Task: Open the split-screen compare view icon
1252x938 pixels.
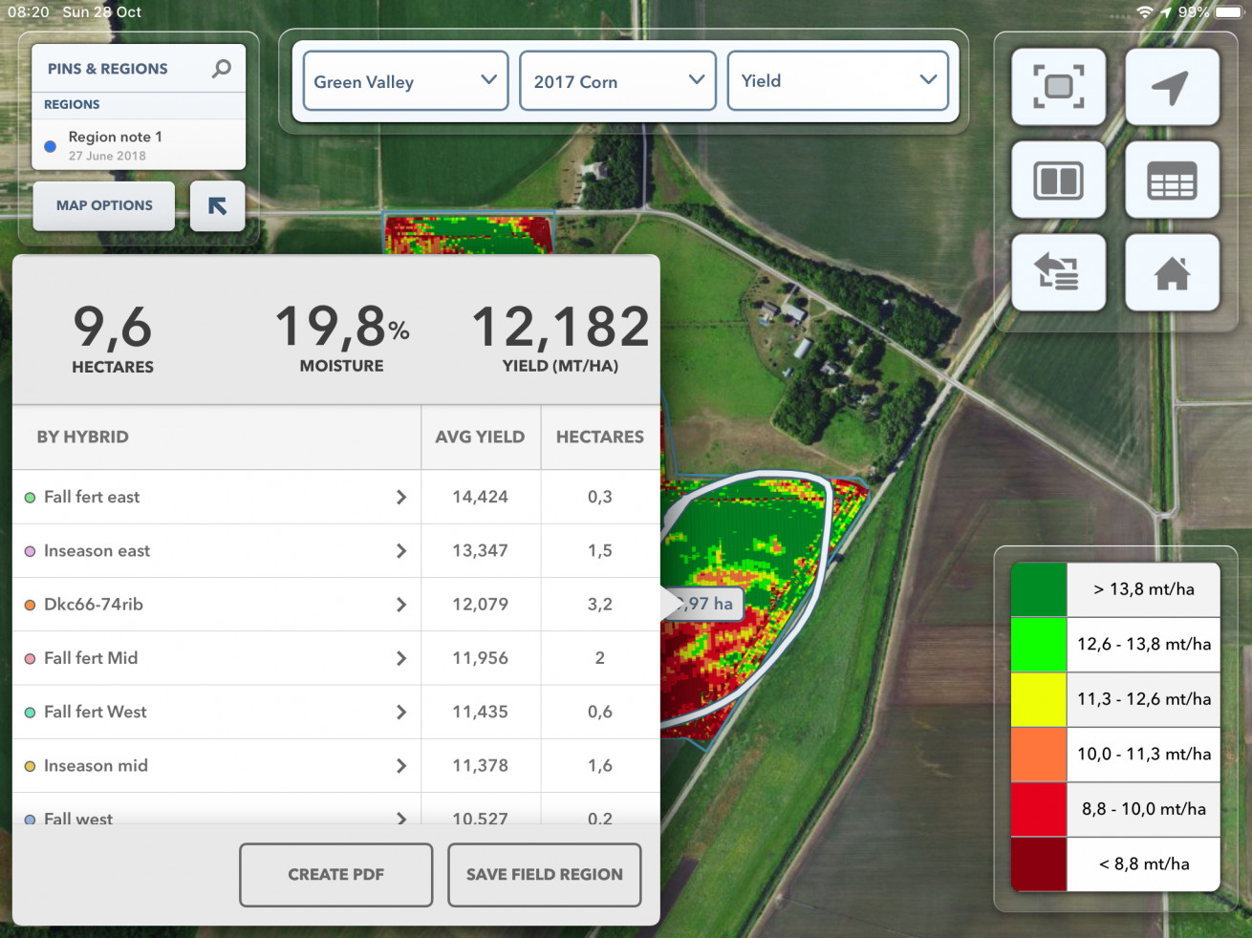Action: tap(1059, 180)
